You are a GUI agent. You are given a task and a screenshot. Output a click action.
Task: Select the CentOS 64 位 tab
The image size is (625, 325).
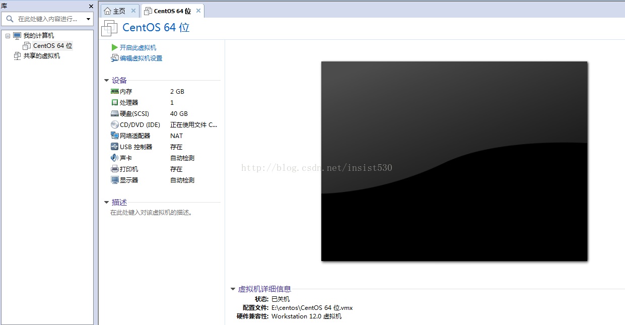tap(173, 11)
